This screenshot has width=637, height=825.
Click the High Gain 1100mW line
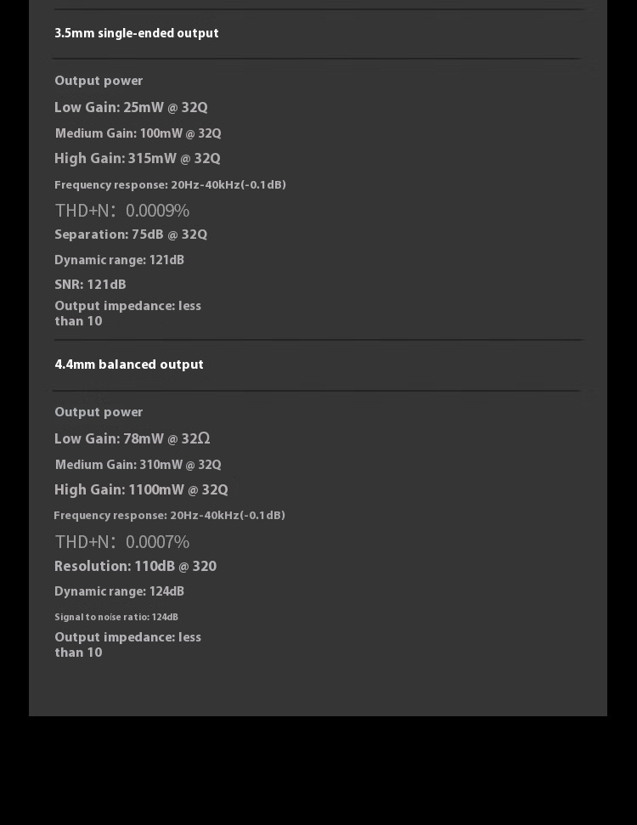[x=141, y=490]
